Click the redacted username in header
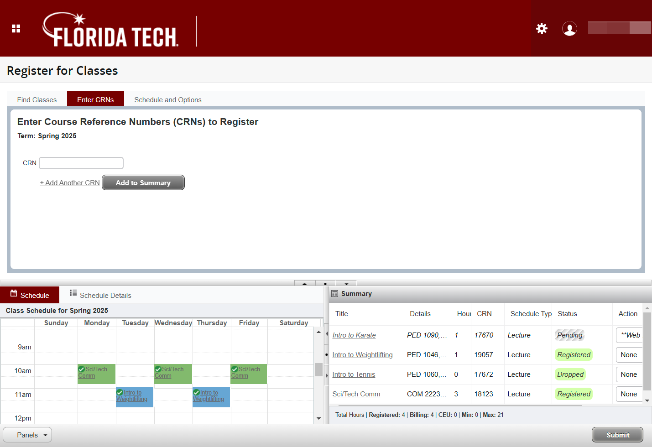 (x=620, y=28)
